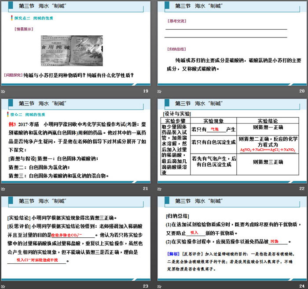Click the animation star icon under slide 19

tap(4, 91)
